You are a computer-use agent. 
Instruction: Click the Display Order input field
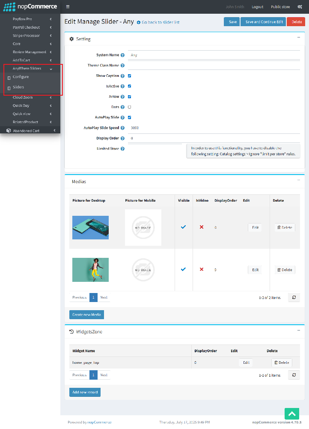coord(214,138)
